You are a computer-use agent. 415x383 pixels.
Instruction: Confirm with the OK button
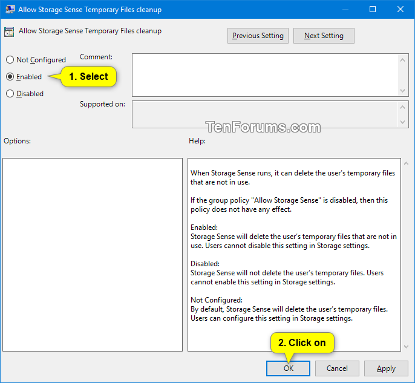coord(288,368)
